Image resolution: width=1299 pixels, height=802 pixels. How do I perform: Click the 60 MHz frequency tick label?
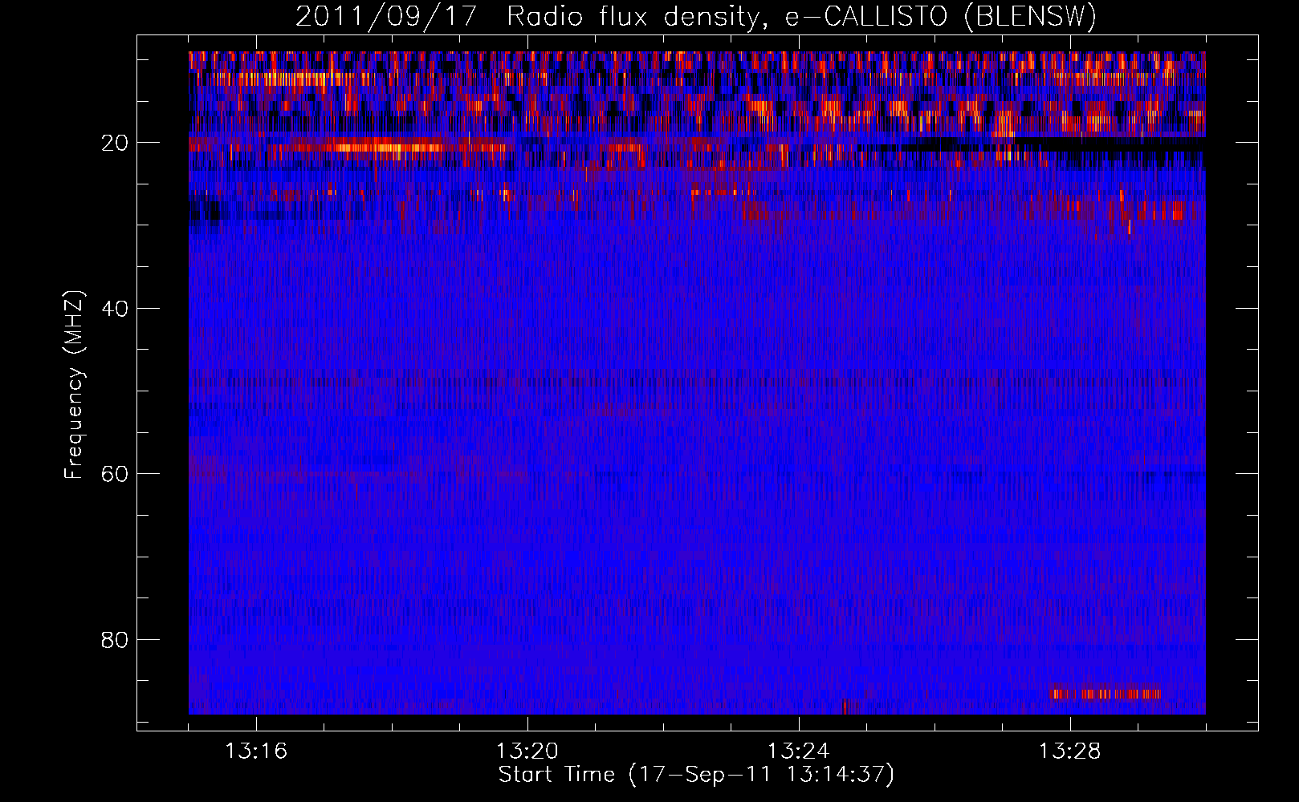pyautogui.click(x=116, y=474)
